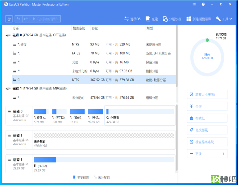Click the help question mark icon
This screenshot has height=185, width=238.
coord(203,4)
